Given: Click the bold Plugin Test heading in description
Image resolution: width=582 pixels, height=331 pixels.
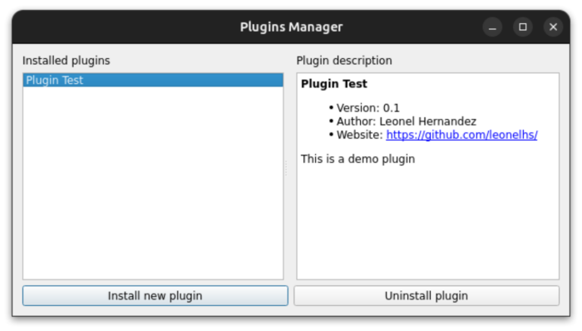Looking at the screenshot, I should [x=334, y=84].
